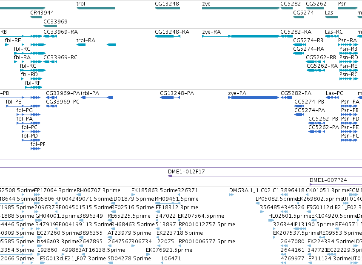Select protein fbl-PF
362x265 pixels.
36,149
